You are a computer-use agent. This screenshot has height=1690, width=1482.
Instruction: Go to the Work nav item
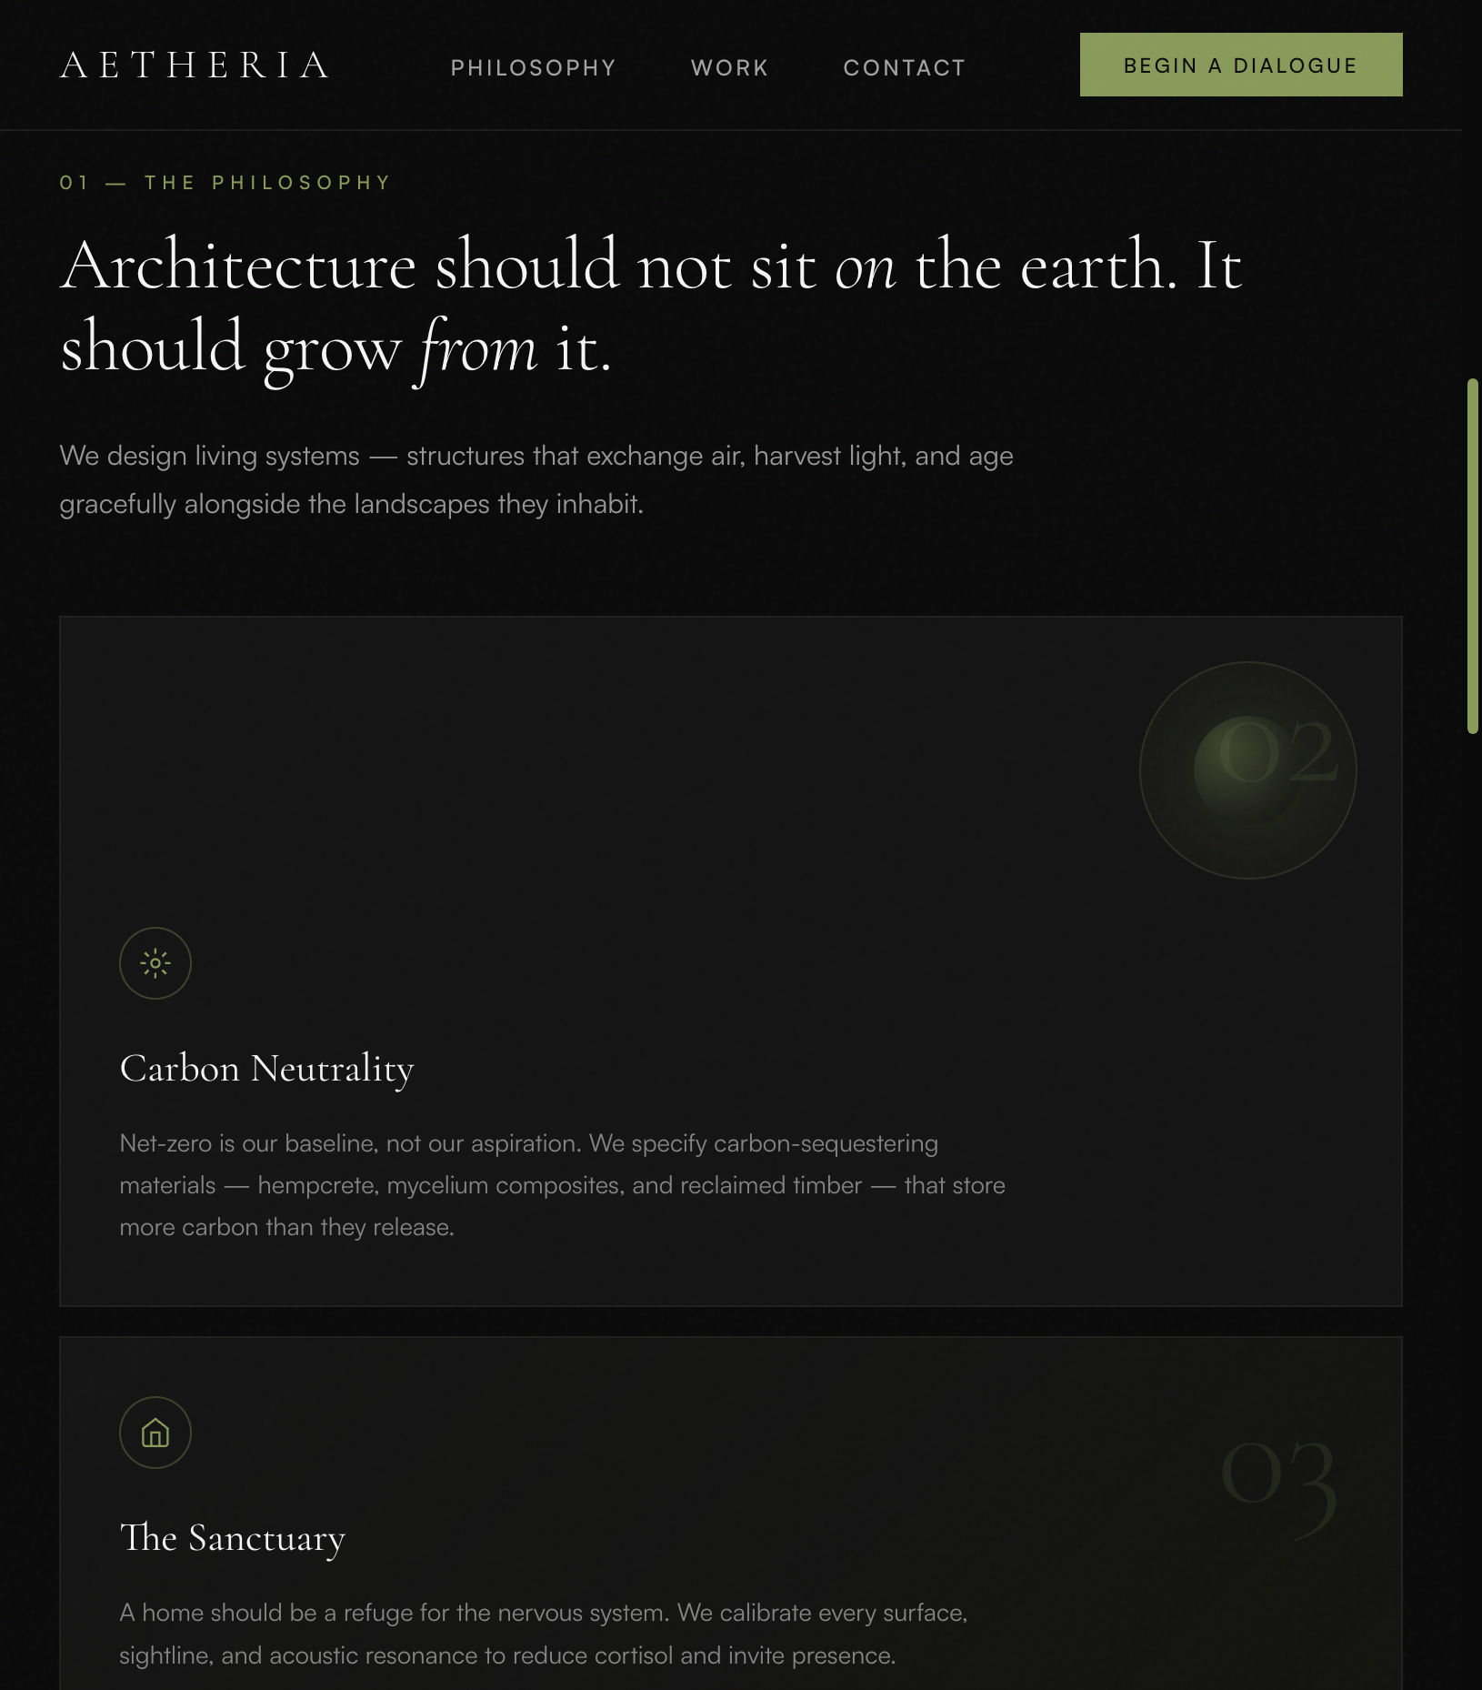point(730,67)
